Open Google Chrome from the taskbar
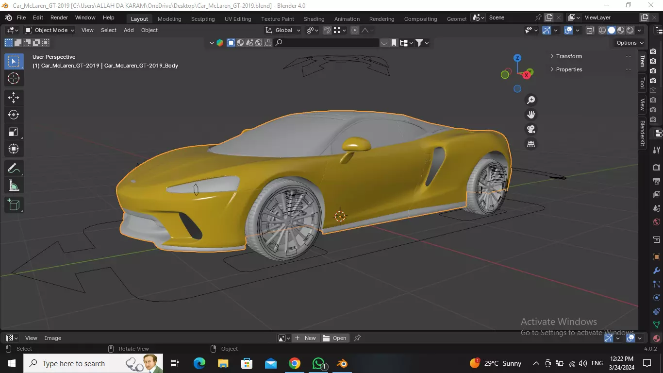This screenshot has height=373, width=663. click(x=295, y=363)
